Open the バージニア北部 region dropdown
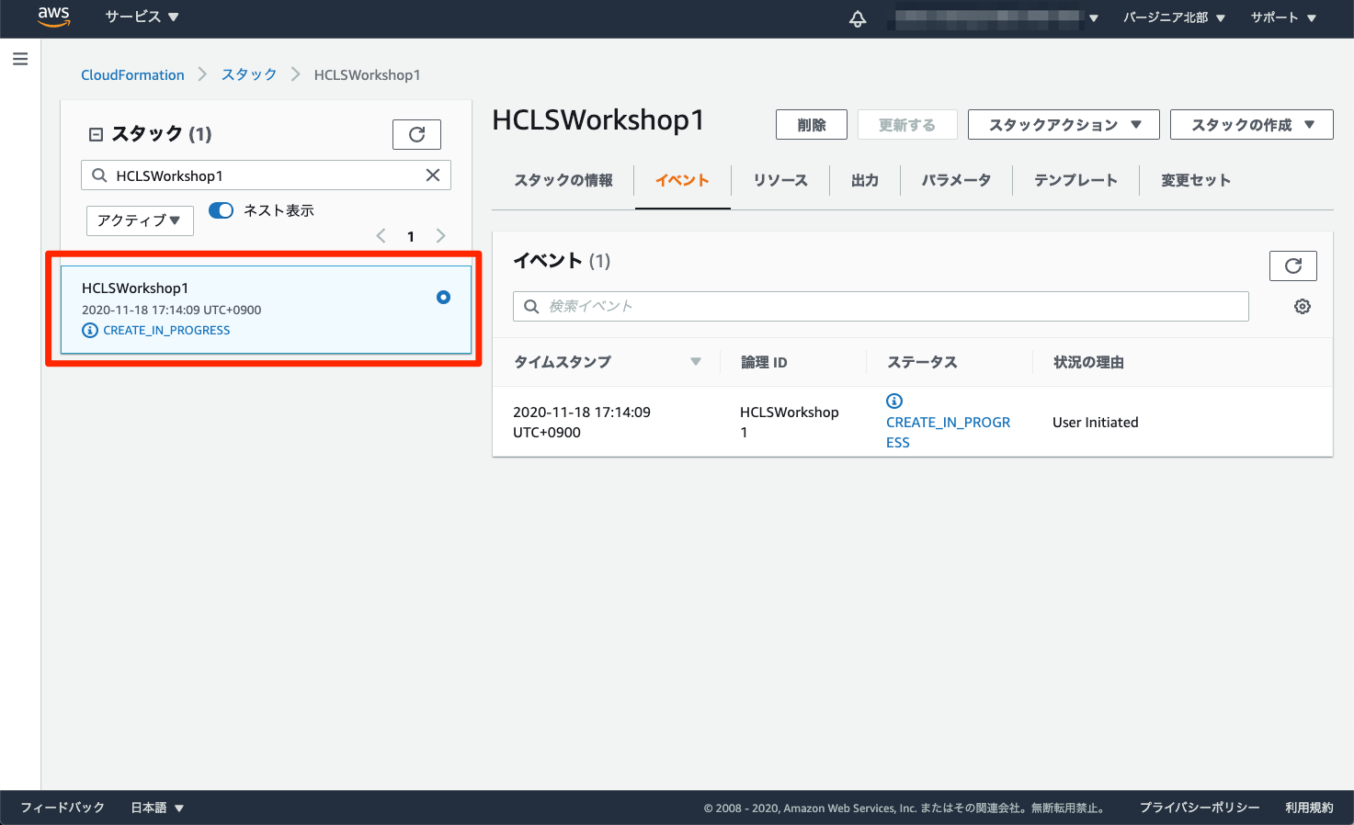 coord(1174,17)
